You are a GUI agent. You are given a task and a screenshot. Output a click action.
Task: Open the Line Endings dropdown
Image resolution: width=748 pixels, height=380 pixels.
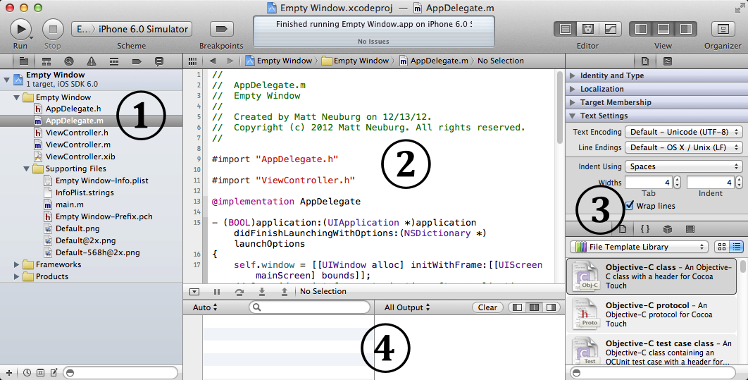(x=684, y=147)
